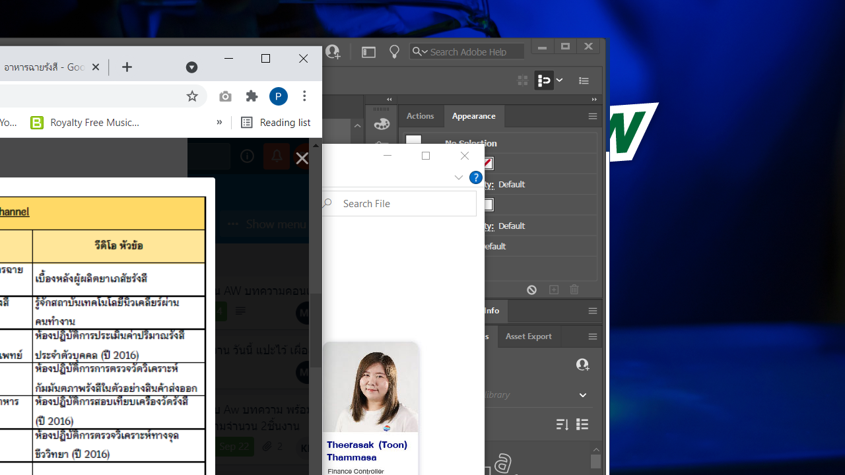Open the Chrome profile avatar P

coord(279,96)
